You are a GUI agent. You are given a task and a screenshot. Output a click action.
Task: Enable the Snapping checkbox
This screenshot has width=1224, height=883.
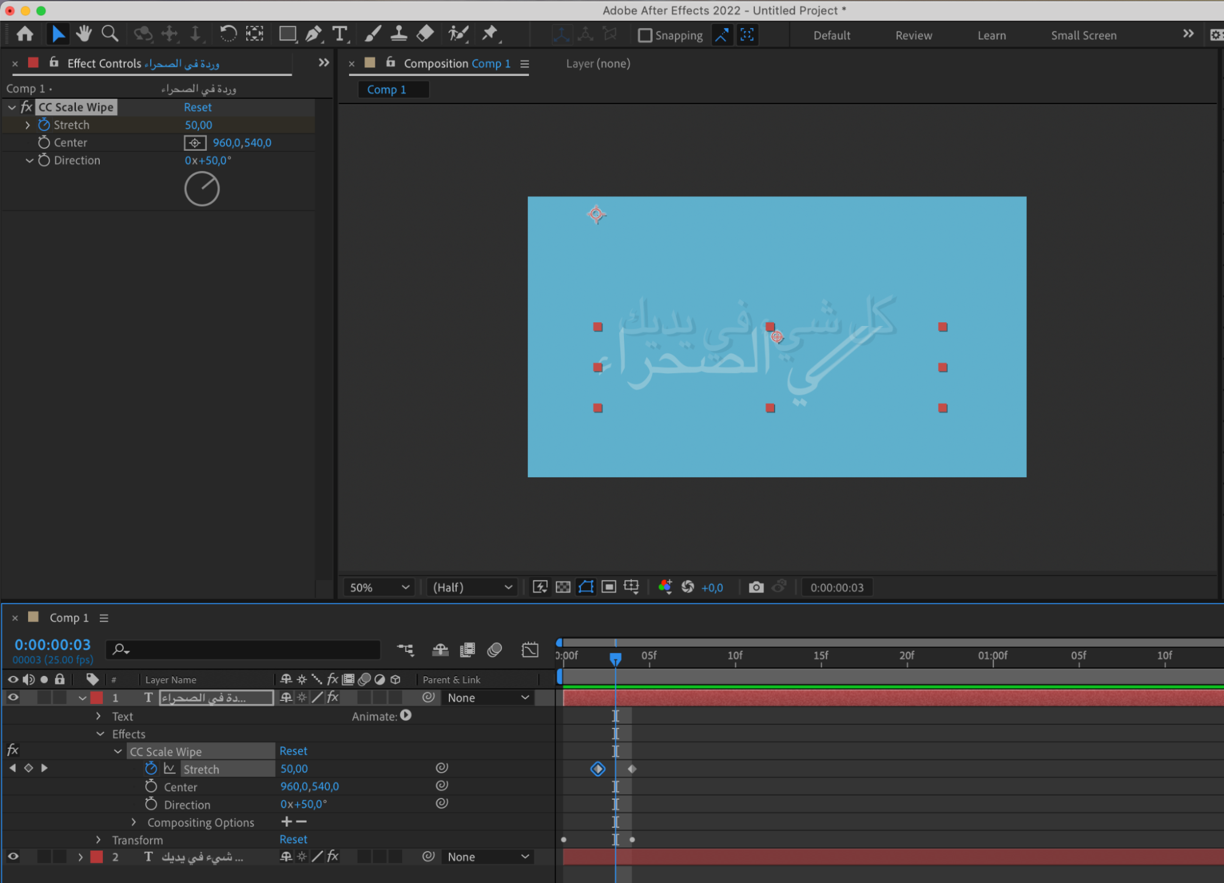(x=645, y=36)
